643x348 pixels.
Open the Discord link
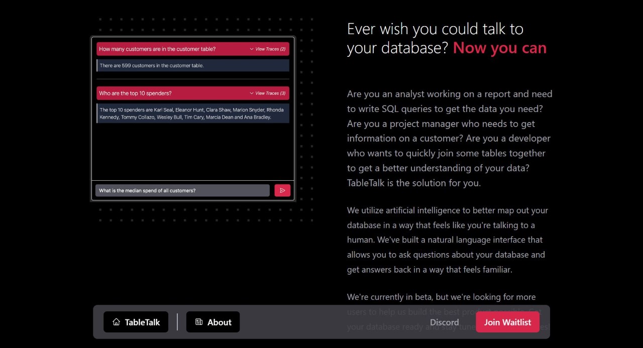pos(445,322)
